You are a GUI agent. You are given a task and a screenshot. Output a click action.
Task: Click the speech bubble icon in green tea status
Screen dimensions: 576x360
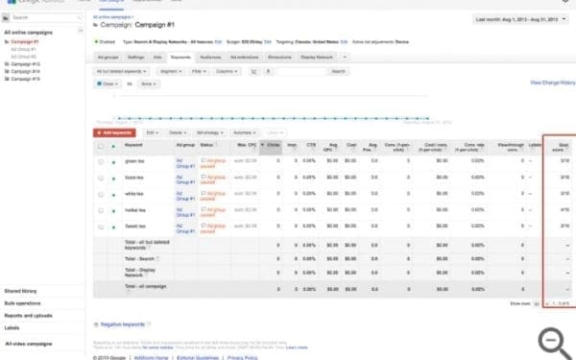tap(204, 160)
